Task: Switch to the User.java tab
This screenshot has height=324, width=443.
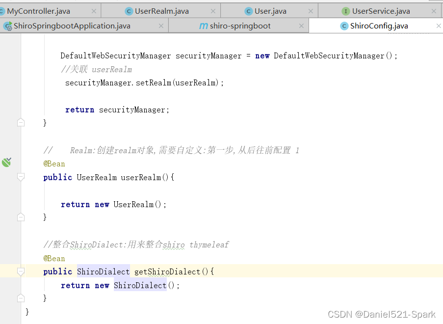Action: coord(270,11)
